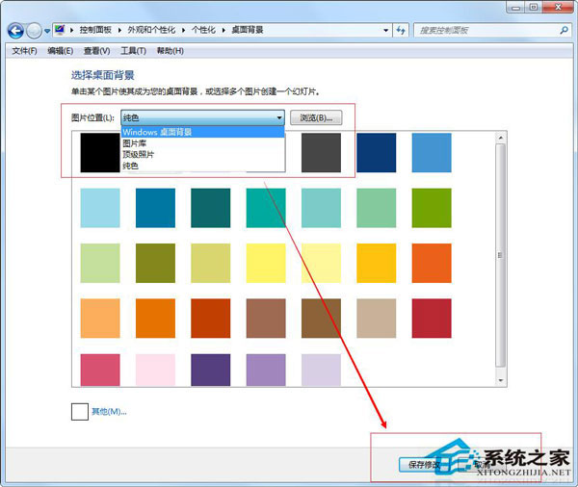Click the scrollbar up arrow
Viewport: 578px width, 487px height.
(x=501, y=138)
